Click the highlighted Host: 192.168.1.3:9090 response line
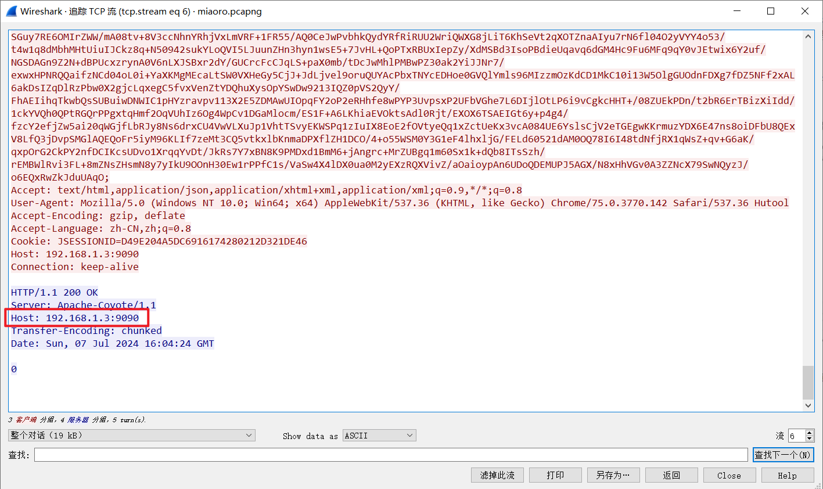The image size is (823, 489). click(x=75, y=318)
